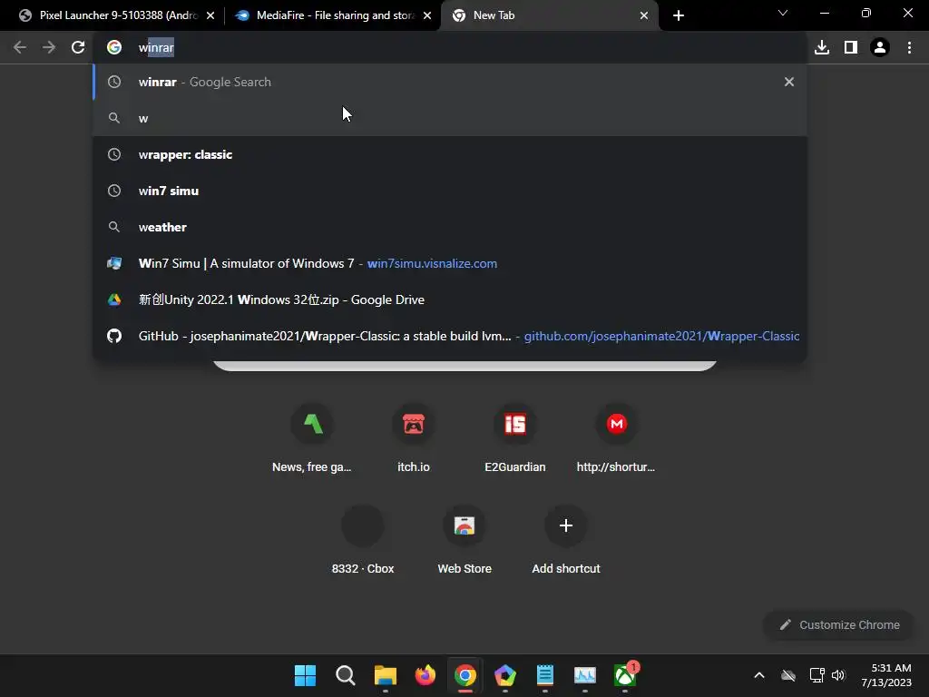Open Unity 2022.1 Google Drive suggestion
This screenshot has width=929, height=697.
pyautogui.click(x=450, y=299)
